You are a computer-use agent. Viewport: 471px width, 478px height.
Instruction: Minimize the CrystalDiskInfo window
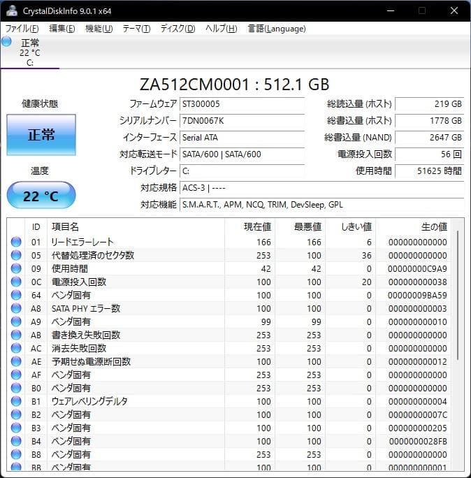click(391, 10)
